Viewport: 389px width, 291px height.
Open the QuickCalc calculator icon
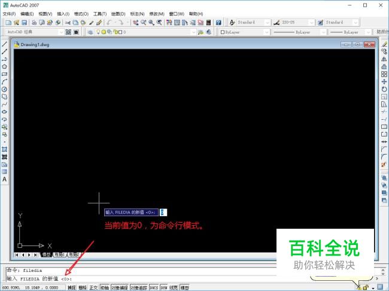(208, 23)
